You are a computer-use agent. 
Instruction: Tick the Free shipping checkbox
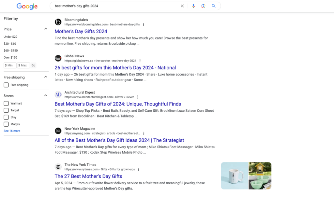tap(6, 85)
